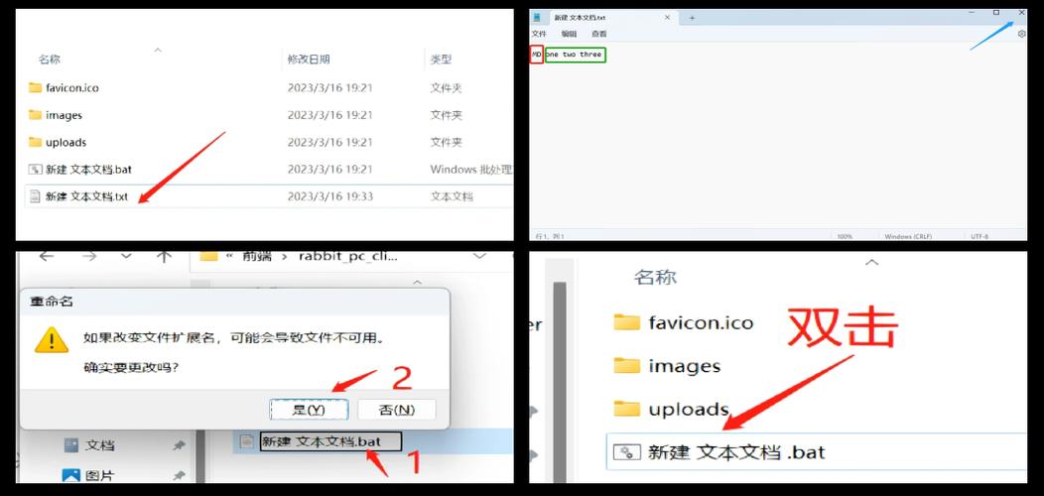Click the yellow warning icon in the rename dialog

tap(52, 342)
